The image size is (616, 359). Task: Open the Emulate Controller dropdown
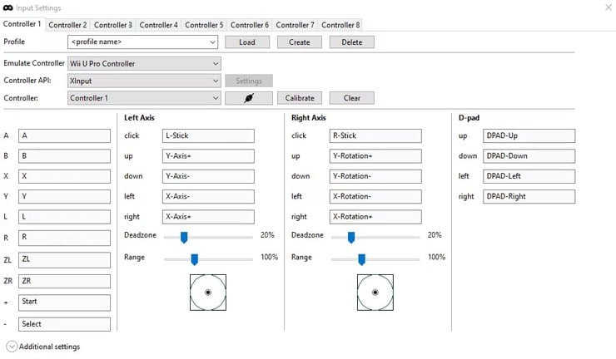[144, 63]
